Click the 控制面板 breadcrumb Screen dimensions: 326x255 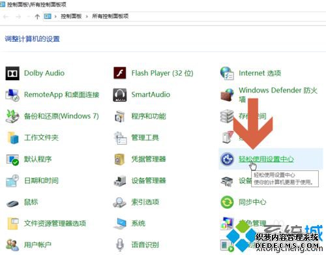point(71,16)
